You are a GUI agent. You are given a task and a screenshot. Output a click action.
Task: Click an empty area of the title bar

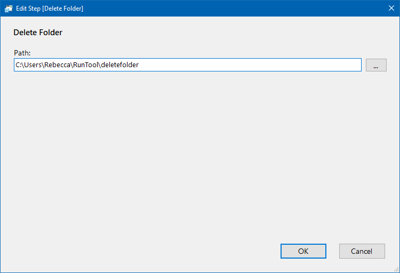tap(229, 8)
